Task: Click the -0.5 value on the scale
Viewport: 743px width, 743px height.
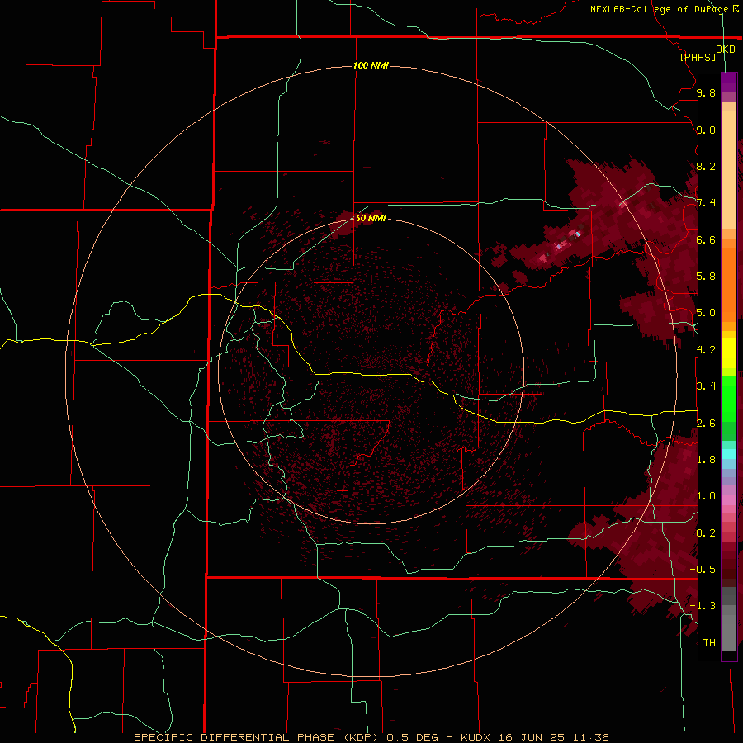Action: click(x=703, y=570)
